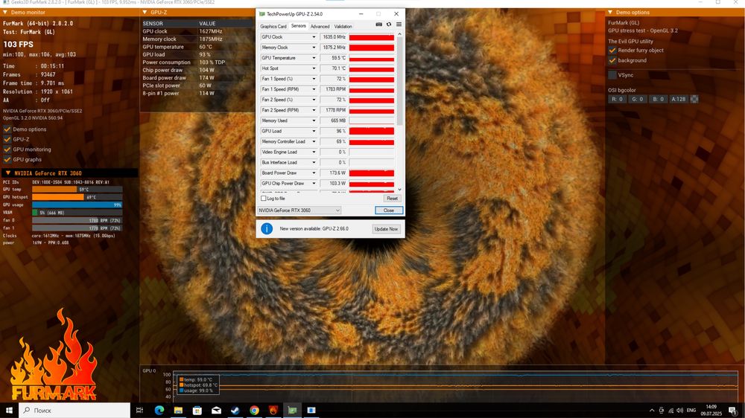Click the GPU Clock red sensor graph
The image size is (745, 418).
372,37
